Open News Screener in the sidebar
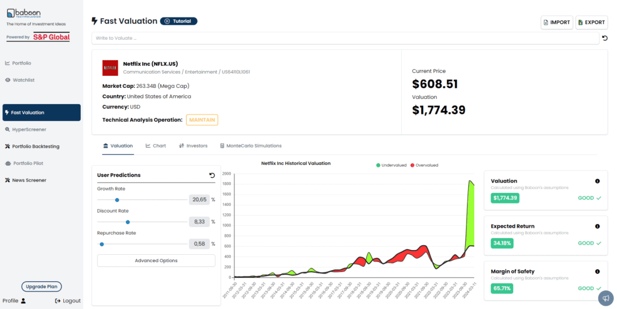 coord(25,180)
